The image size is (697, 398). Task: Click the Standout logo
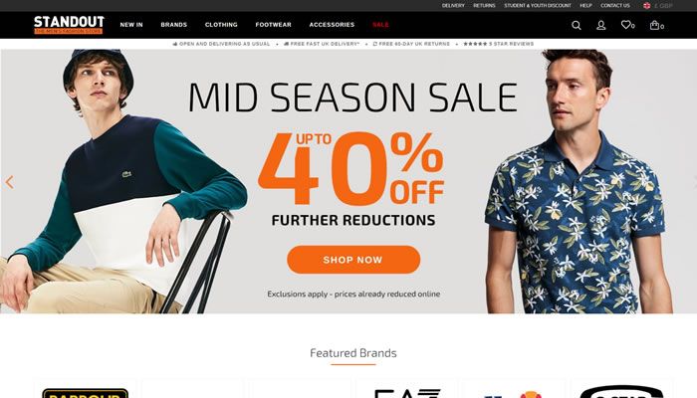[69, 25]
